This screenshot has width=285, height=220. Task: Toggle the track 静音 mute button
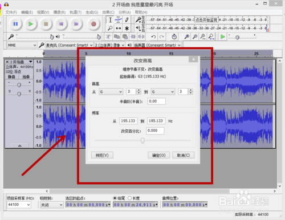11,77
